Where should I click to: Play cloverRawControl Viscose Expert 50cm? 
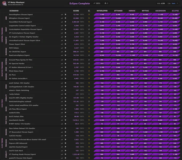pos(66,40)
